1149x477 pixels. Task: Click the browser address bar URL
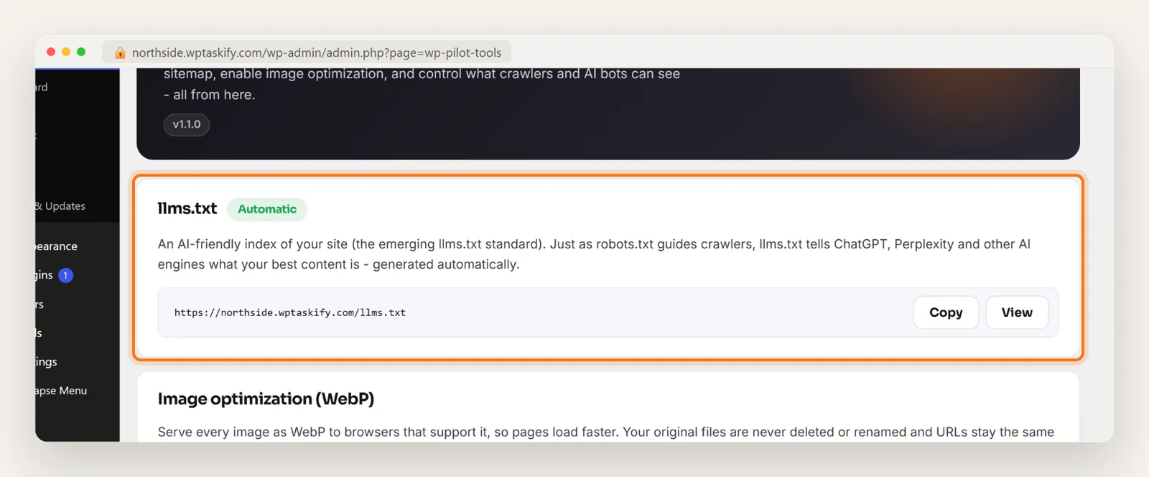tap(317, 52)
